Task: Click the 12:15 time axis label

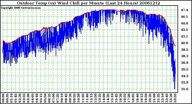Action: [91, 98]
